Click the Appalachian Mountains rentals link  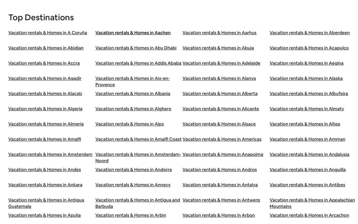(312, 203)
